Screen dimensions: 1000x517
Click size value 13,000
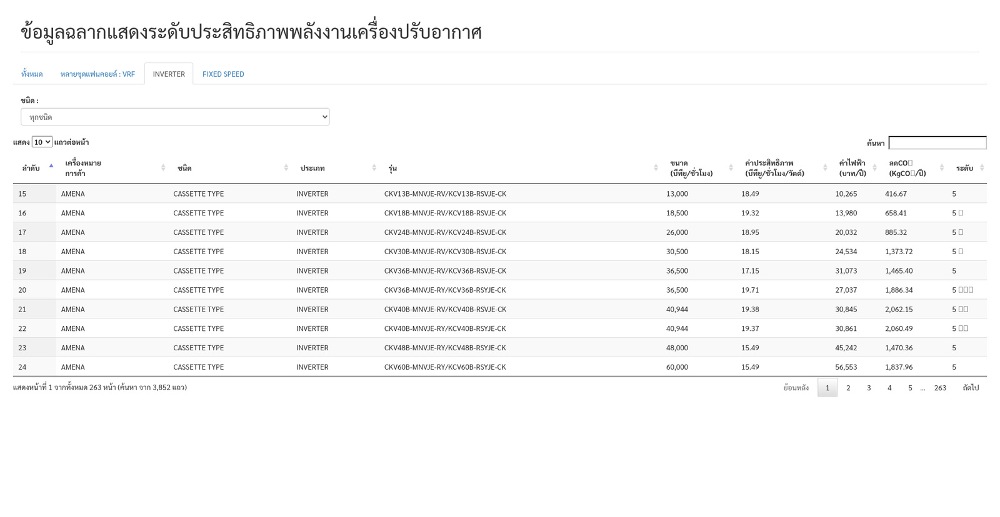(x=677, y=194)
